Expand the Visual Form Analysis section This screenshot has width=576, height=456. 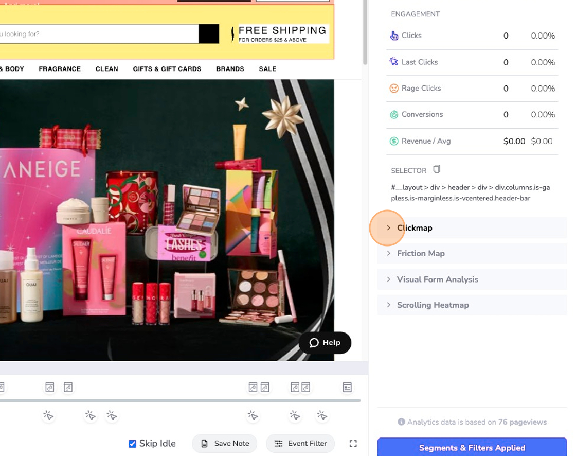coord(472,279)
